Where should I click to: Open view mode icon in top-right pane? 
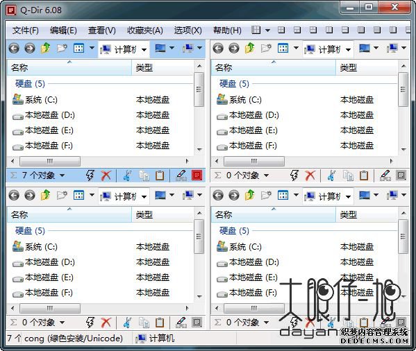(283, 48)
